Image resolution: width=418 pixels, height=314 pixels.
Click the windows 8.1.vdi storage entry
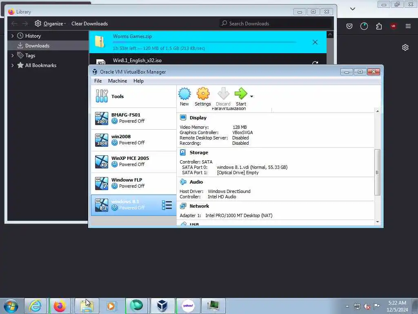pyautogui.click(x=252, y=167)
